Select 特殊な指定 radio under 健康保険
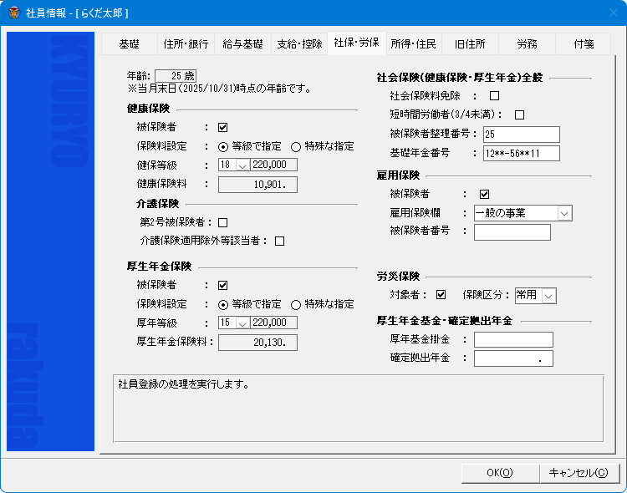Screen dimensions: 627x493 (x=296, y=146)
